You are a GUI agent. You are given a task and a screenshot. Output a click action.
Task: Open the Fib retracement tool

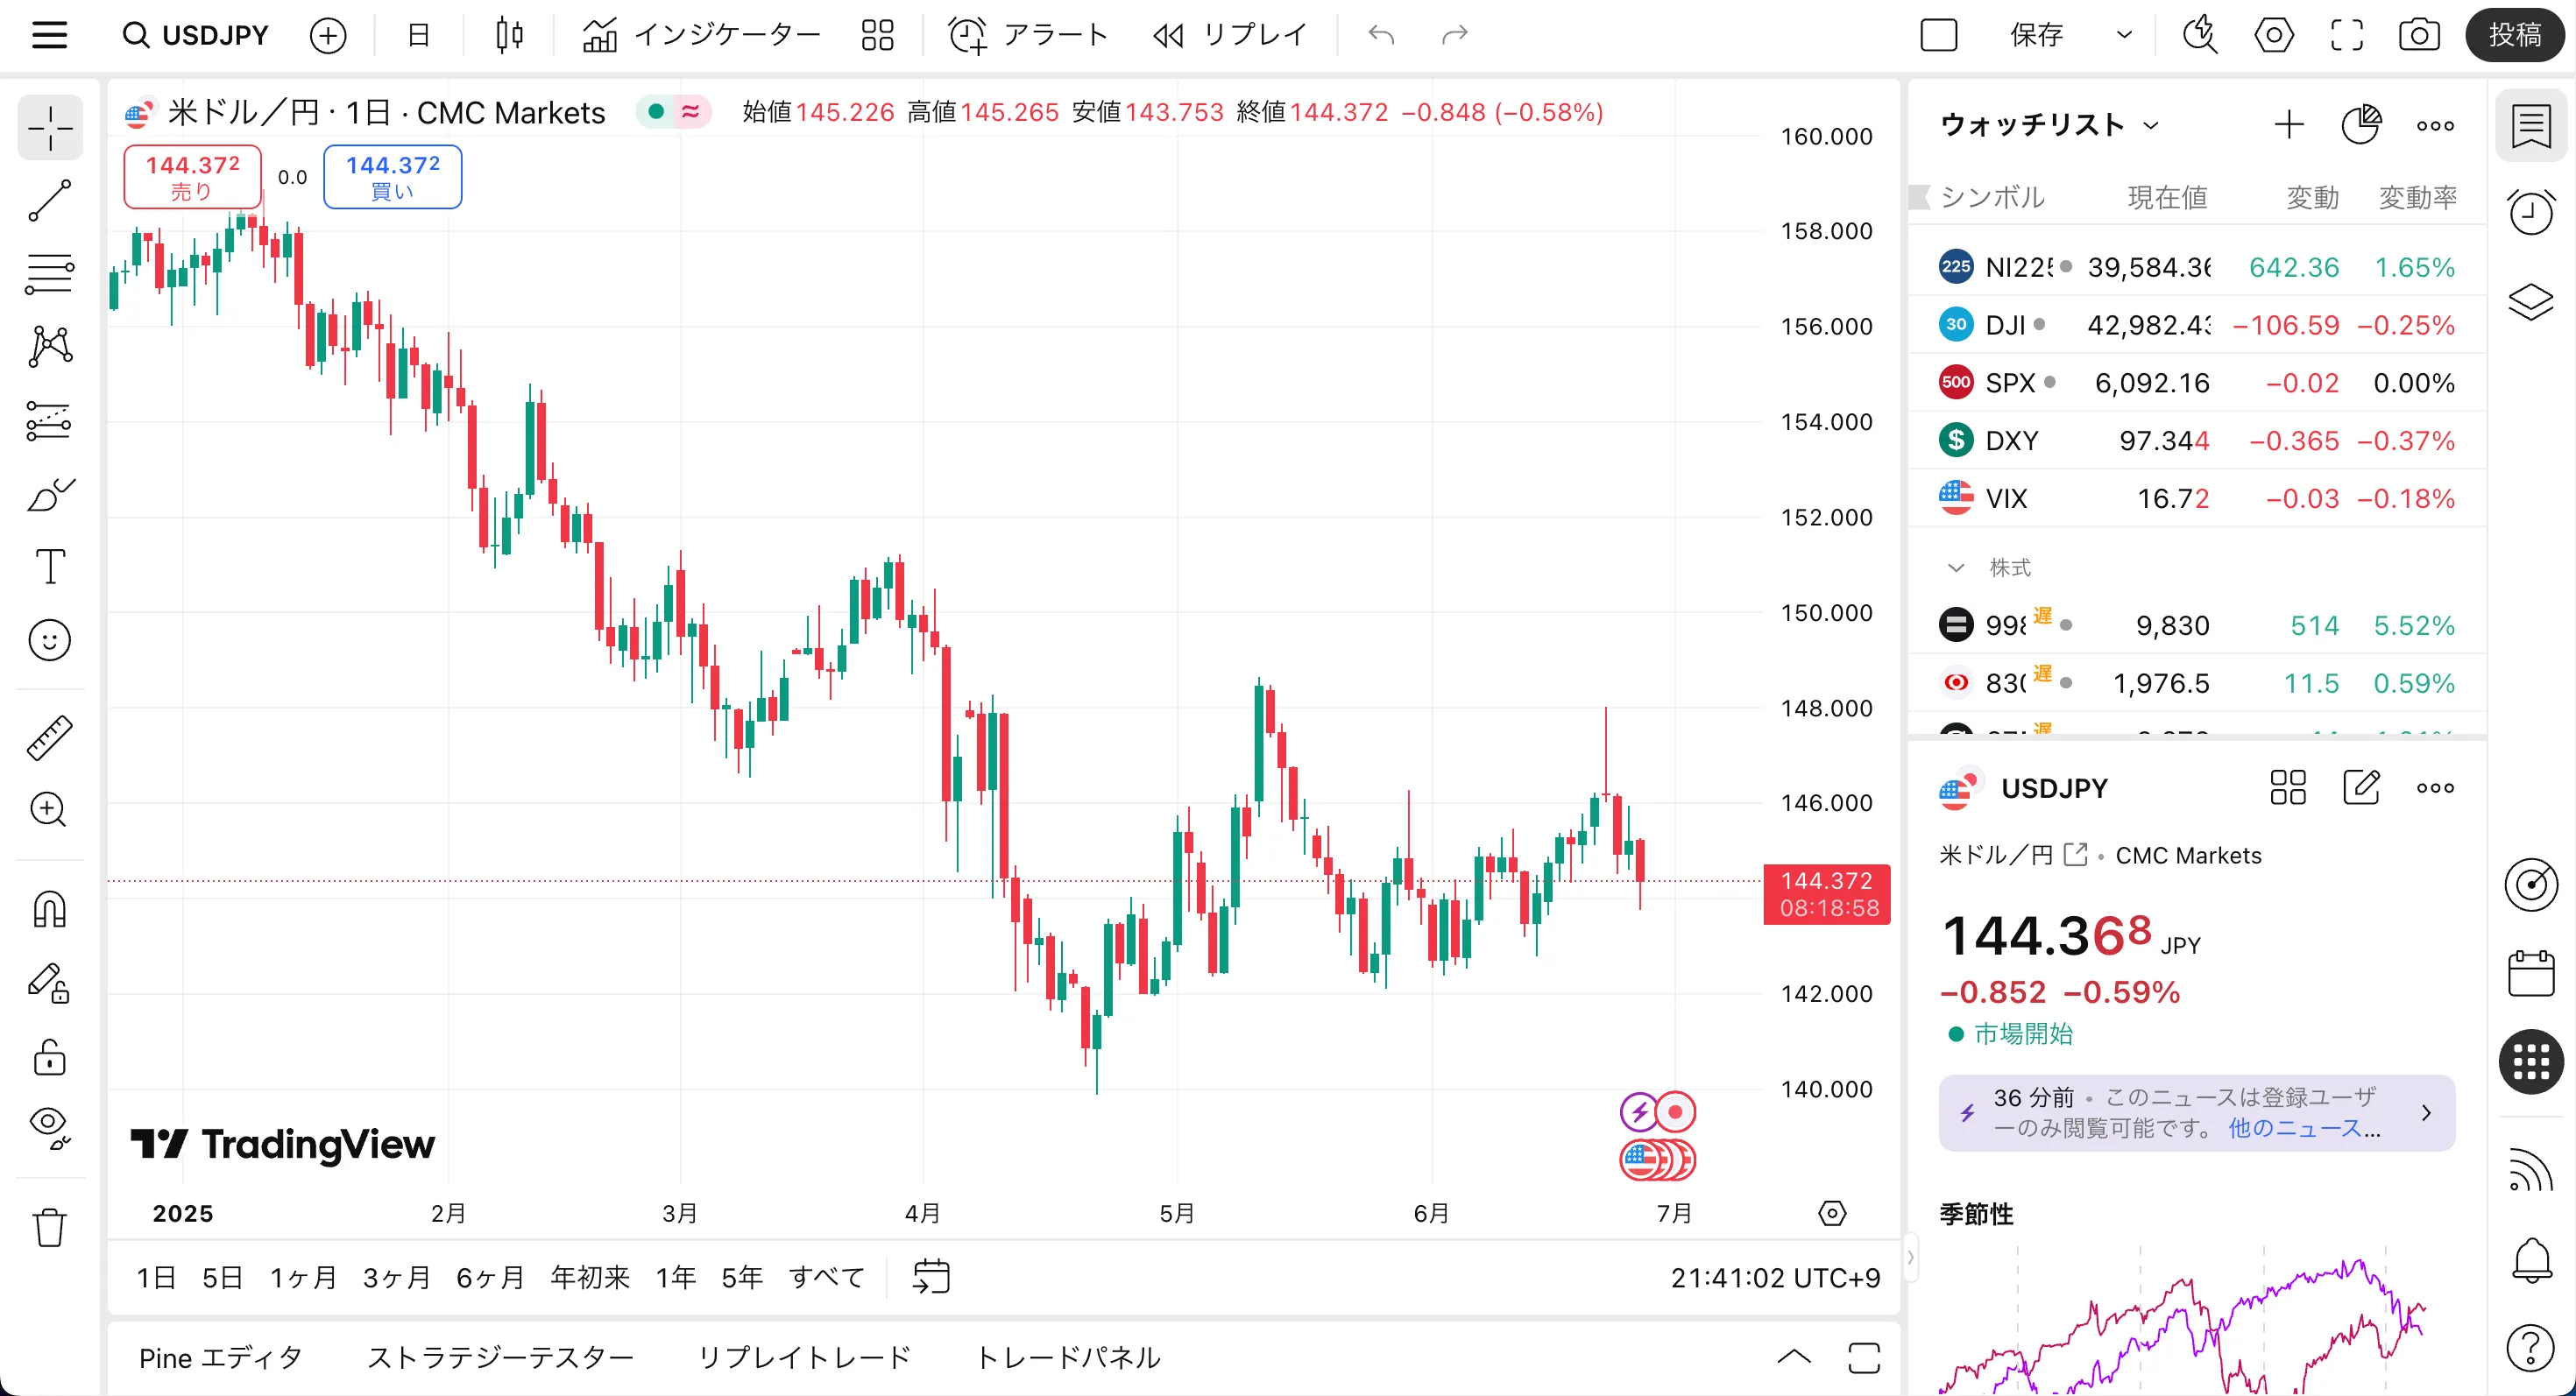click(49, 274)
